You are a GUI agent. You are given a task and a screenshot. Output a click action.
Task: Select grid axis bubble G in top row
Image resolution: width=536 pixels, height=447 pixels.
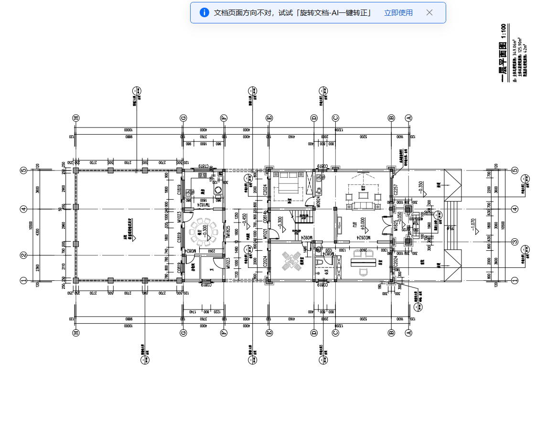[x=183, y=118]
